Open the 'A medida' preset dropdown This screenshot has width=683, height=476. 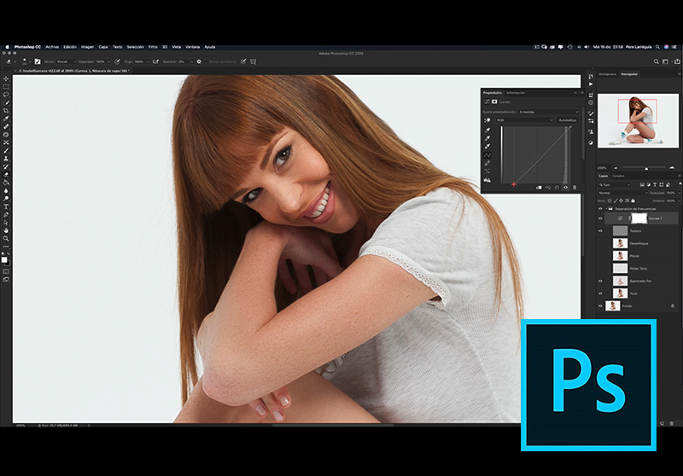tap(549, 112)
